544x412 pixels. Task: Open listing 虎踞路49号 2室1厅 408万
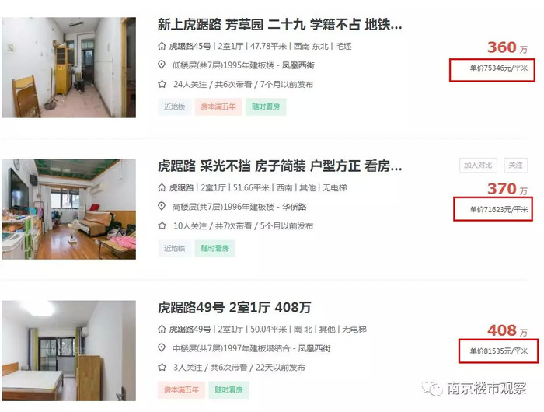[x=235, y=308]
